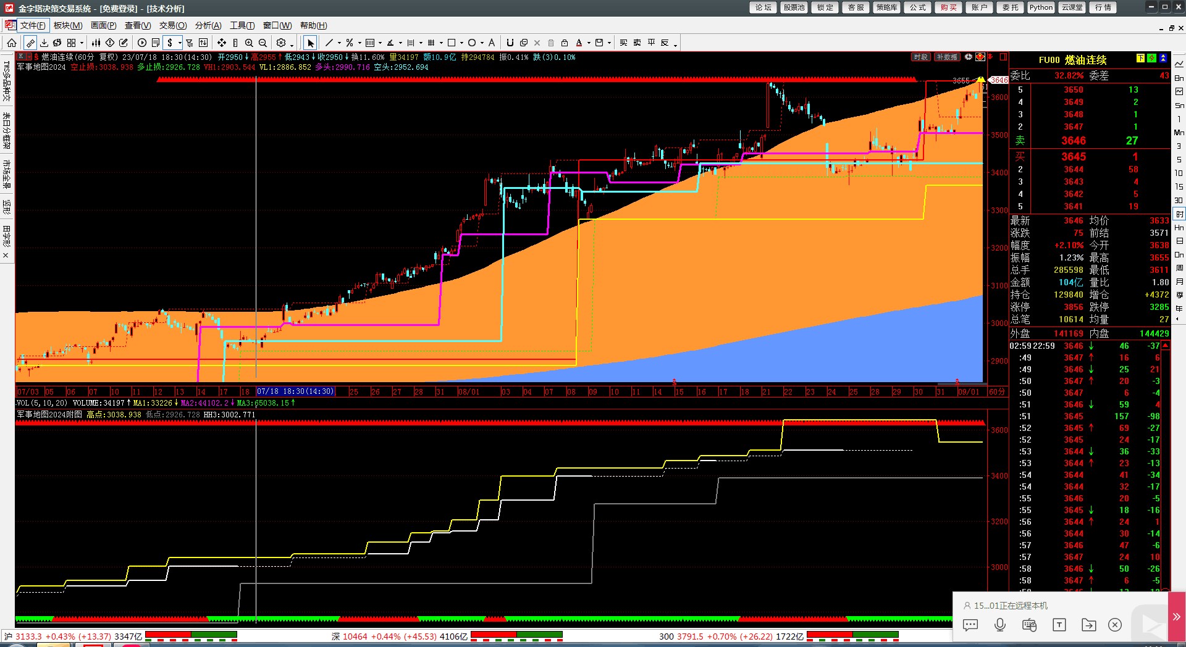Open the 交易(O) menu
1186x647 pixels.
(173, 25)
